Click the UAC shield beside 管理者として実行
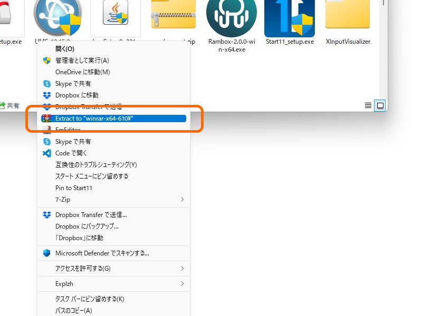 pos(47,60)
